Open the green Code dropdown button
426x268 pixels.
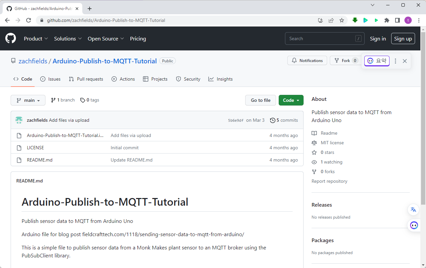(291, 100)
